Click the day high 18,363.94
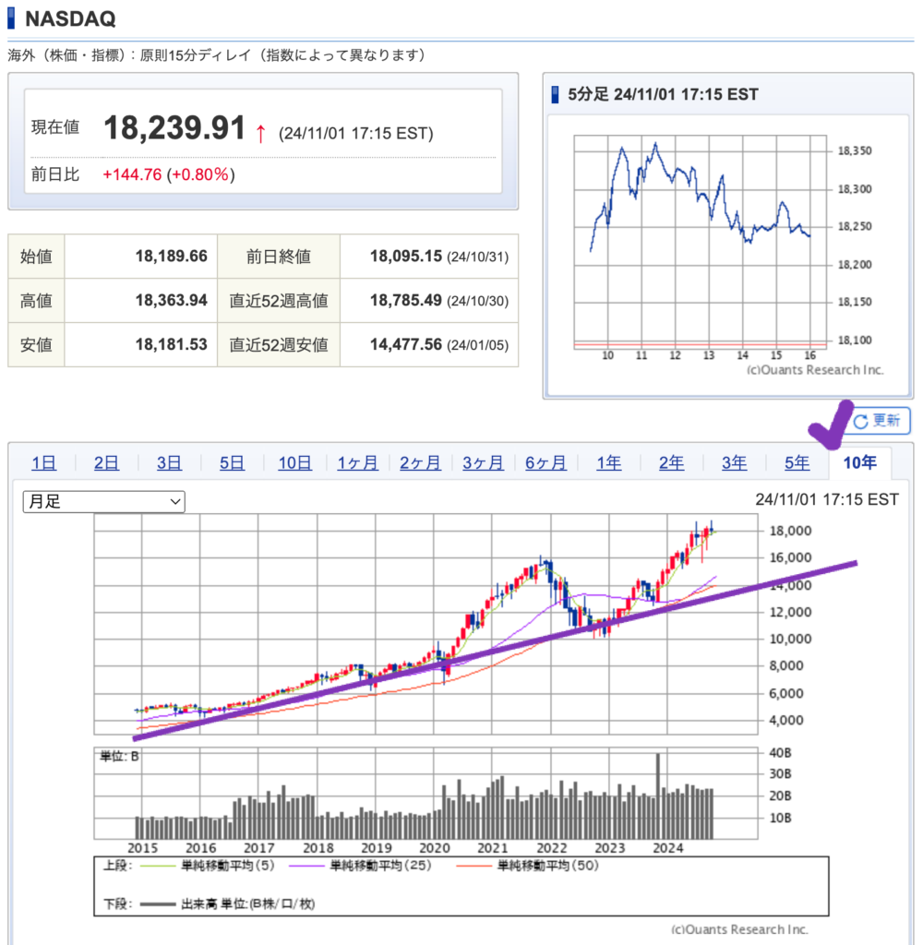 point(171,300)
